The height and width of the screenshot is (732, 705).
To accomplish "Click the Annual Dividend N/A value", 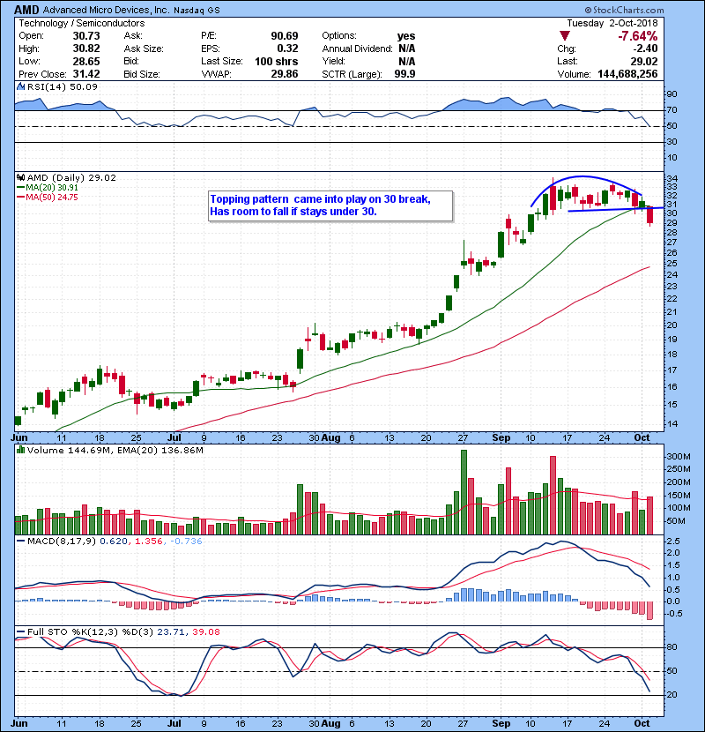I will pyautogui.click(x=406, y=49).
